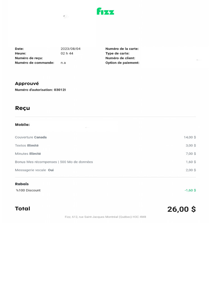Click the Numéro d'autorisation line
Viewport: 216px width, 288px height.
(x=40, y=90)
